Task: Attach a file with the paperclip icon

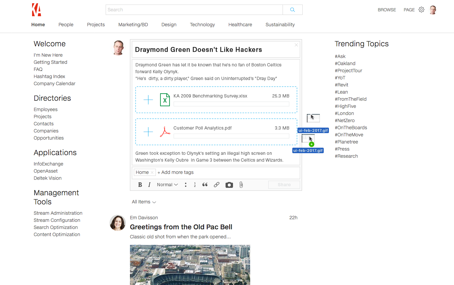Action: tap(241, 185)
